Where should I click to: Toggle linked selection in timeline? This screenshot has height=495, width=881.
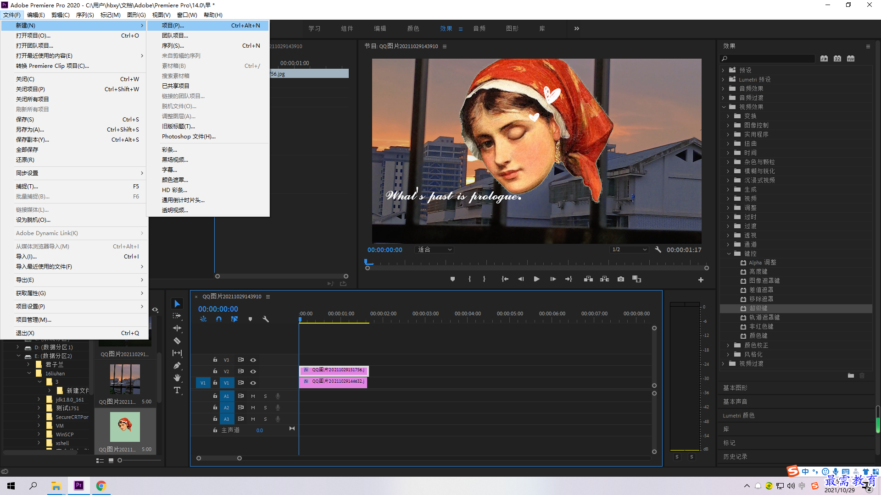[x=234, y=319]
